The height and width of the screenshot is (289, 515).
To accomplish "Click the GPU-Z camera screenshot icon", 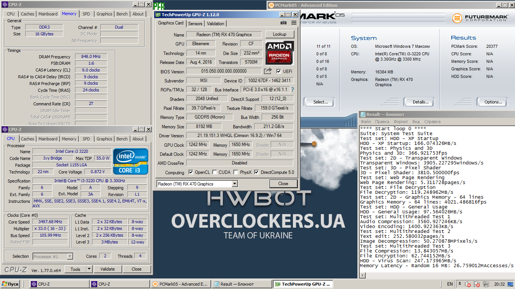I will tap(284, 23).
